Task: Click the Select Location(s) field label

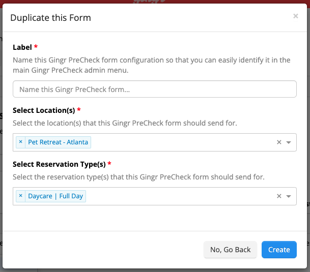Action: click(44, 110)
